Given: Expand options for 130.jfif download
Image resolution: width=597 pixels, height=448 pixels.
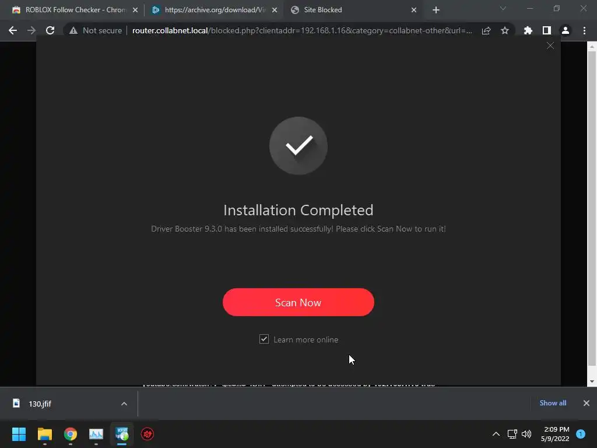Looking at the screenshot, I should [x=124, y=404].
